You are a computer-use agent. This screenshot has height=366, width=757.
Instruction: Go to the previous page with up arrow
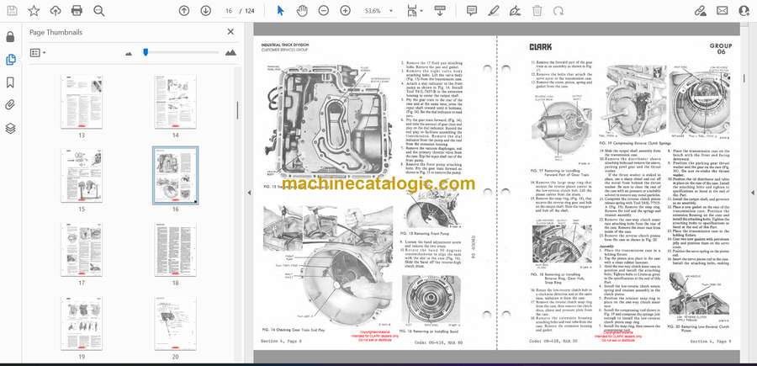pos(184,11)
